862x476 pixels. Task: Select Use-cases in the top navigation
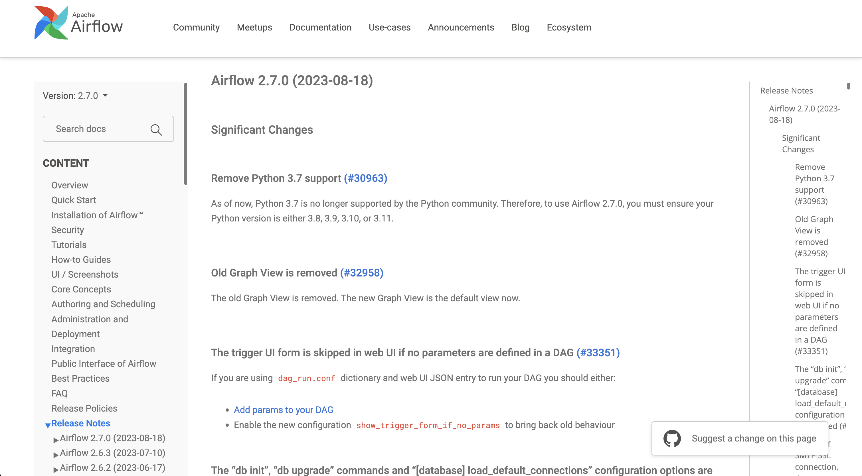pos(390,27)
